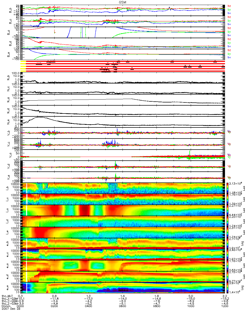Click the e_d electron spectrogram panel
The width and height of the screenshot is (245, 316).
point(123,277)
